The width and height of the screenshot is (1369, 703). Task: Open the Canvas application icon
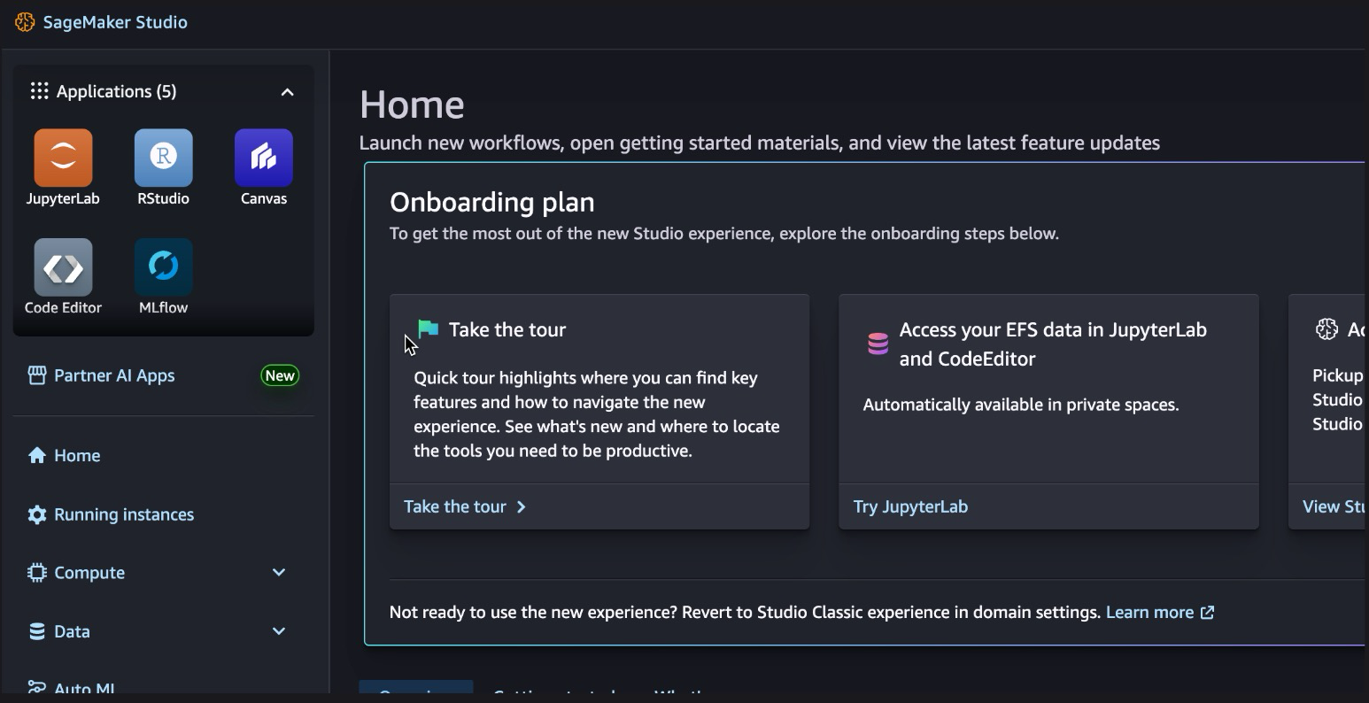point(264,158)
